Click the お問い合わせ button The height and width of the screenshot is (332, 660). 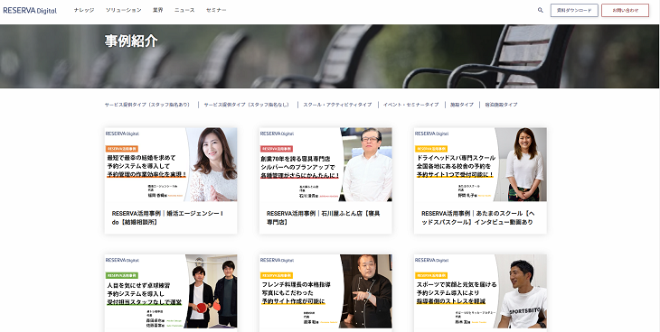pyautogui.click(x=625, y=11)
